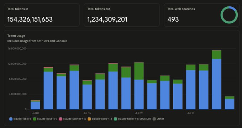Viewport: 242px width, 128px height.
Task: Click the Total tokens out label
Action: pos(99,9)
